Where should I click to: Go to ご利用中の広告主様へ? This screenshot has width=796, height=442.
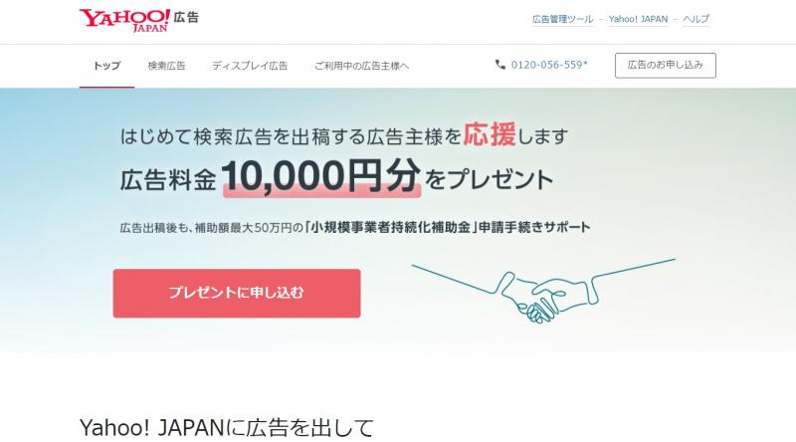pos(361,66)
